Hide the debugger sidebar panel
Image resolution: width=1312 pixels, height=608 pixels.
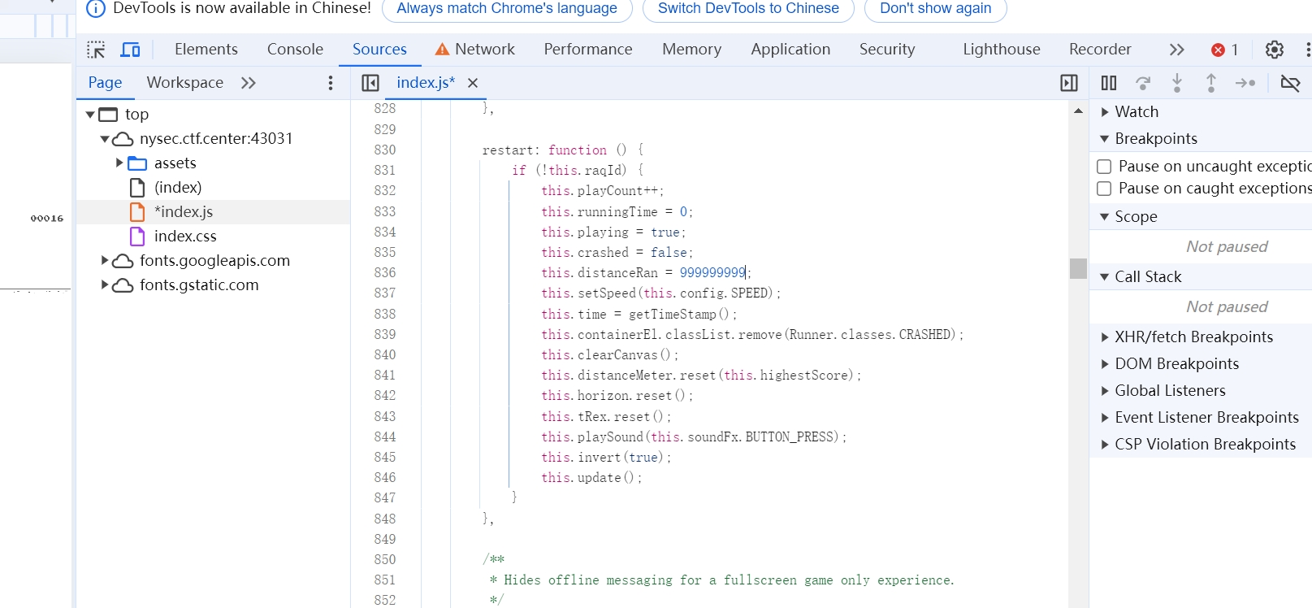pos(1069,83)
